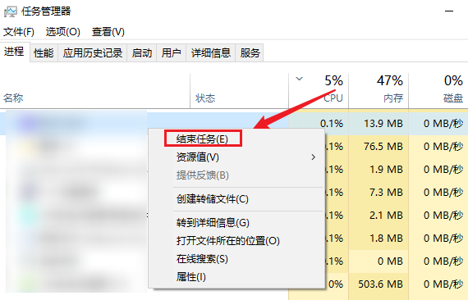Open the 查看(V) menu
The height and width of the screenshot is (300, 468).
pos(108,32)
